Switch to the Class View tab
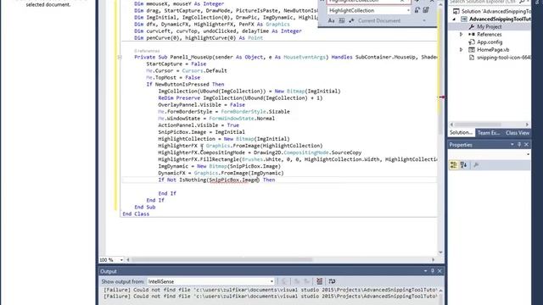Image resolution: width=543 pixels, height=305 pixels. coord(517,133)
